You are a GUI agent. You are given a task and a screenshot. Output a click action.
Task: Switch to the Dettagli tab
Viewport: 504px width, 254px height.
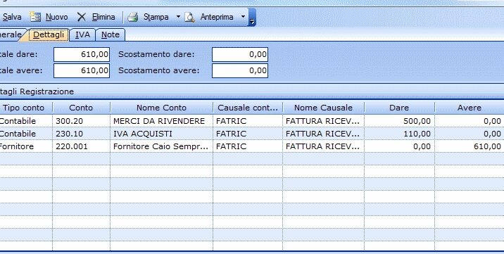pos(48,34)
